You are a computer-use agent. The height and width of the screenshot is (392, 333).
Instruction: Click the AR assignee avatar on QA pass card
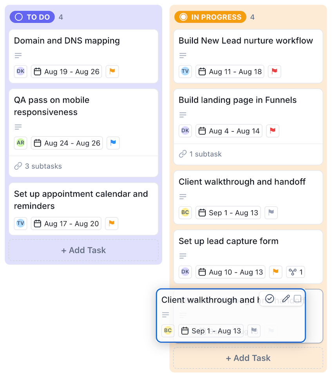coord(20,143)
